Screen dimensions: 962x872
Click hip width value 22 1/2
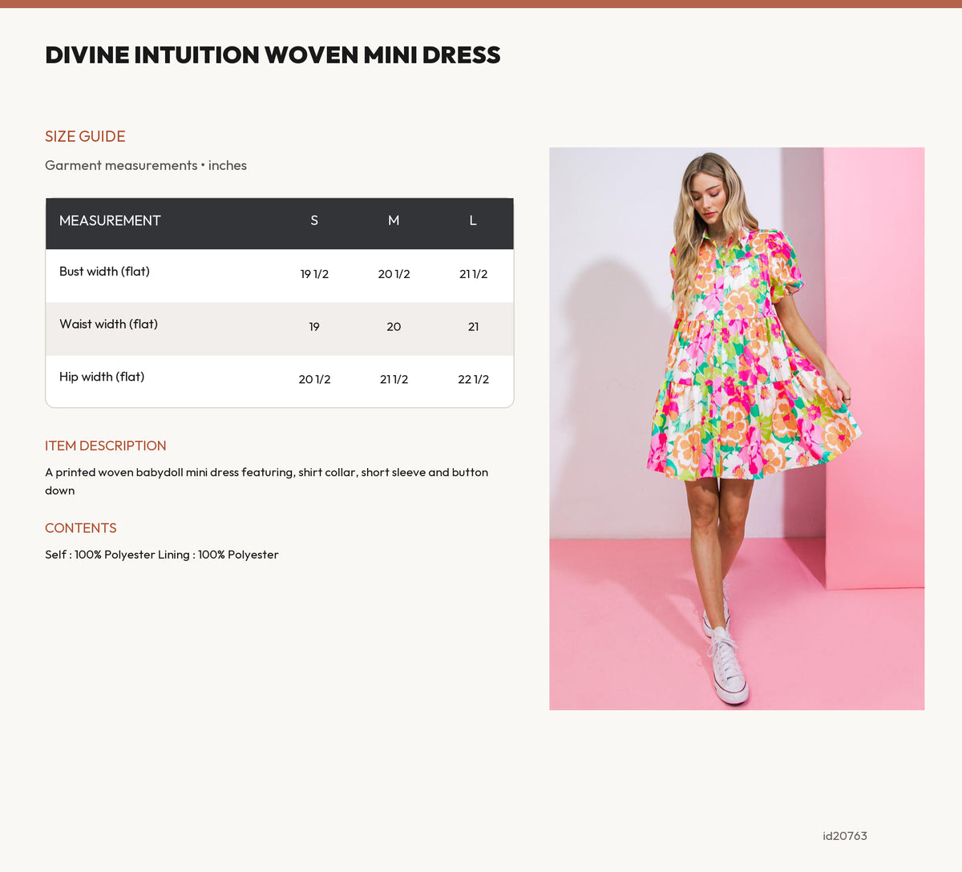pos(473,380)
